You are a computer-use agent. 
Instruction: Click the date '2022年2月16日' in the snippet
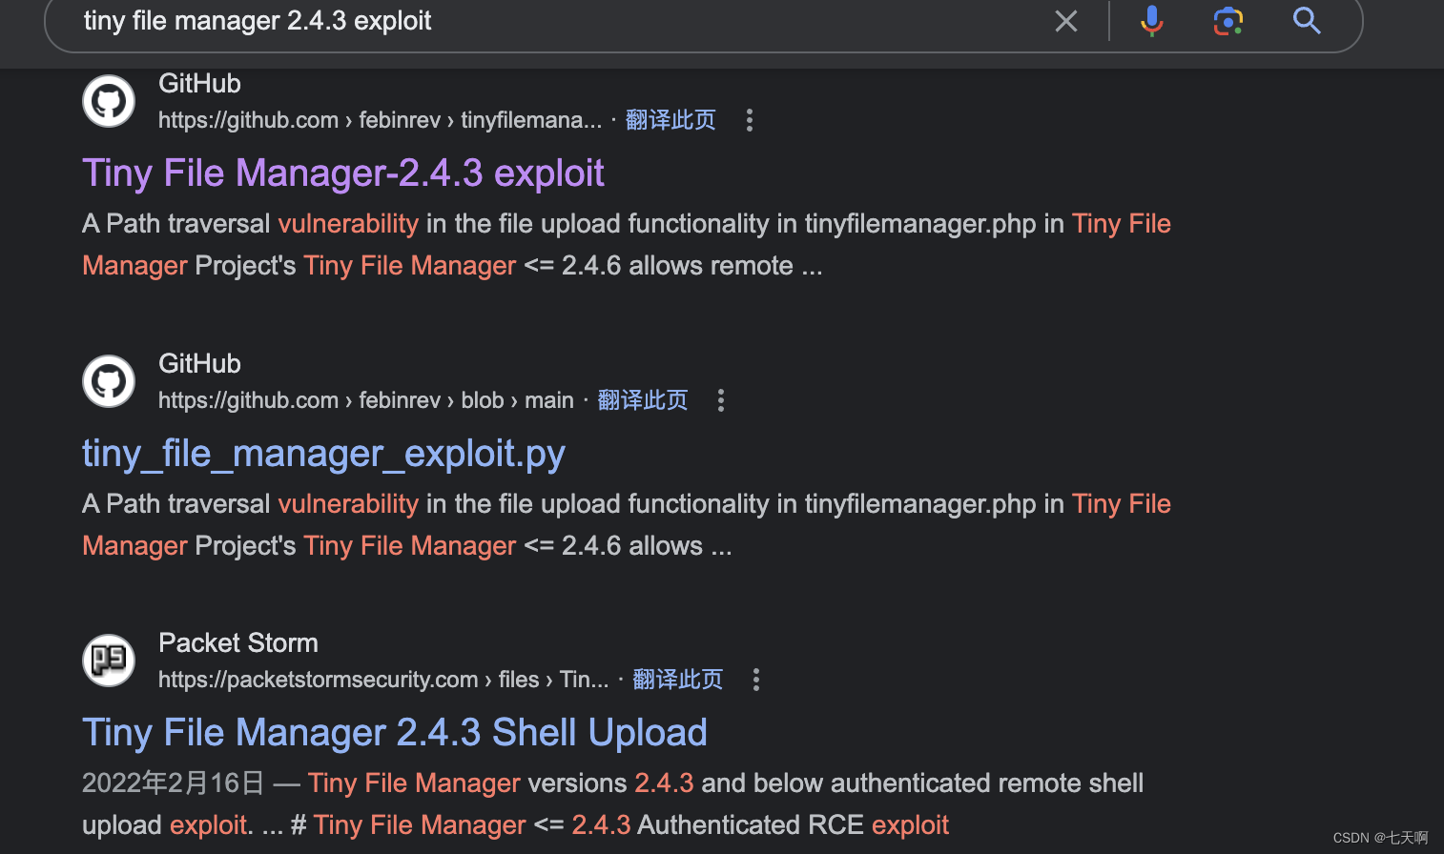click(x=174, y=783)
